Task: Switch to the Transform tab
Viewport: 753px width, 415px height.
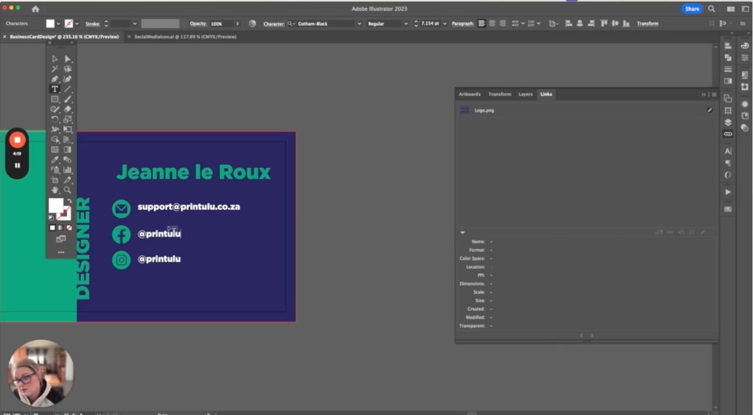Action: click(499, 94)
